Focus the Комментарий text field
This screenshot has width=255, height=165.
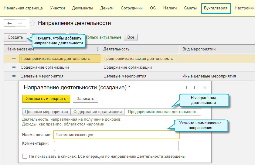116,146
